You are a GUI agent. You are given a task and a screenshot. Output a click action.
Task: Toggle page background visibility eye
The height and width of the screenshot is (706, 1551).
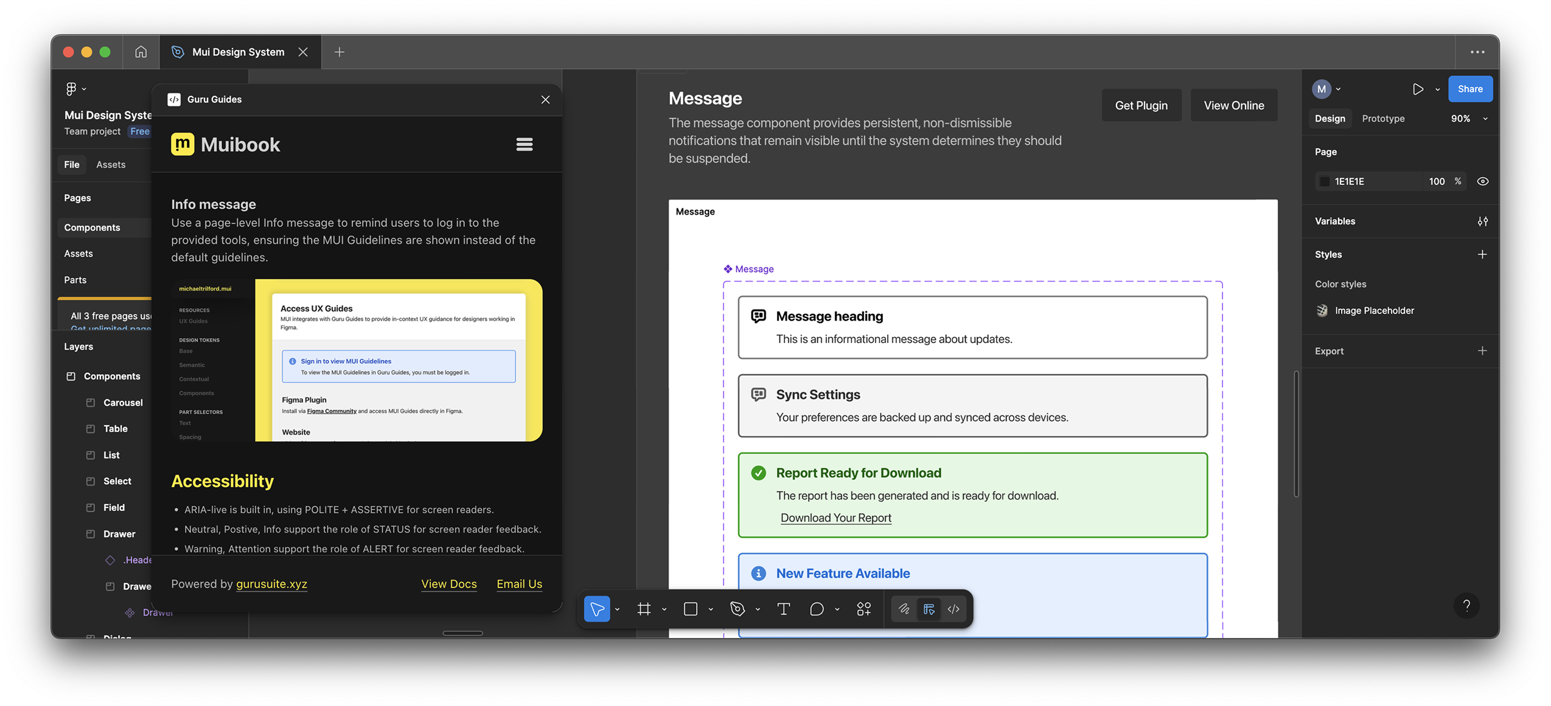click(1482, 181)
